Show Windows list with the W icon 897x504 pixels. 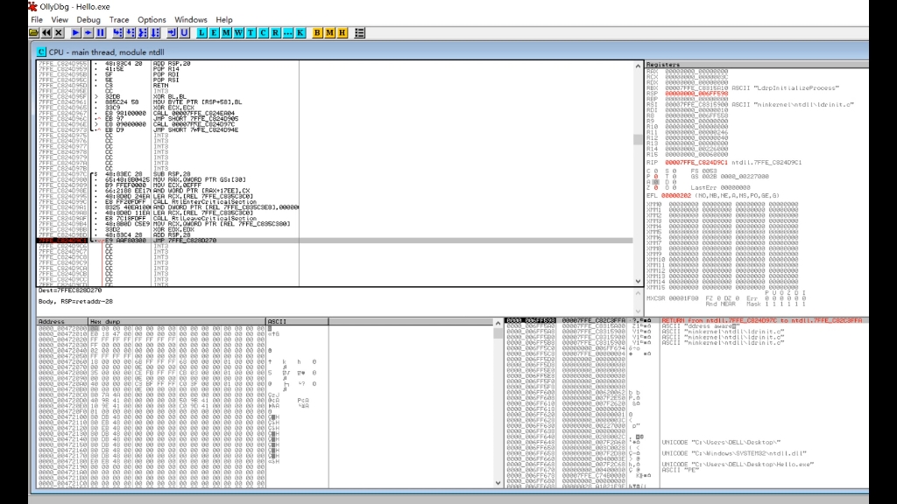click(238, 33)
